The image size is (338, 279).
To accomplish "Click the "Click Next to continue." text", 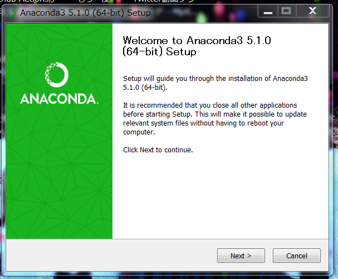I will 158,150.
